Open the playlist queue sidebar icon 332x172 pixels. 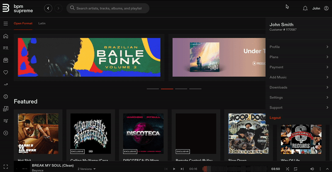click(6, 121)
